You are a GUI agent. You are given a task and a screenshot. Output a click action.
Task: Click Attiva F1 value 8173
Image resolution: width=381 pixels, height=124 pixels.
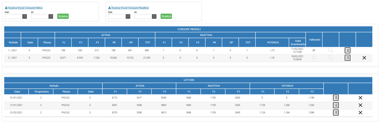point(115,98)
